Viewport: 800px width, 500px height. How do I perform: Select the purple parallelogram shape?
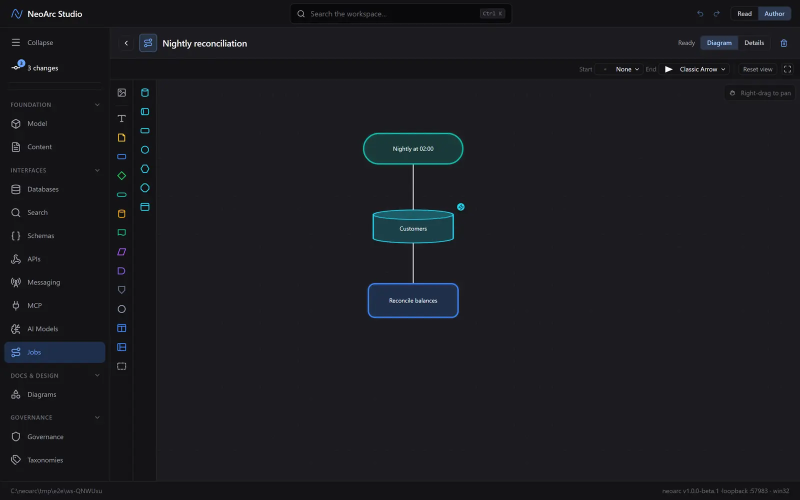click(121, 252)
